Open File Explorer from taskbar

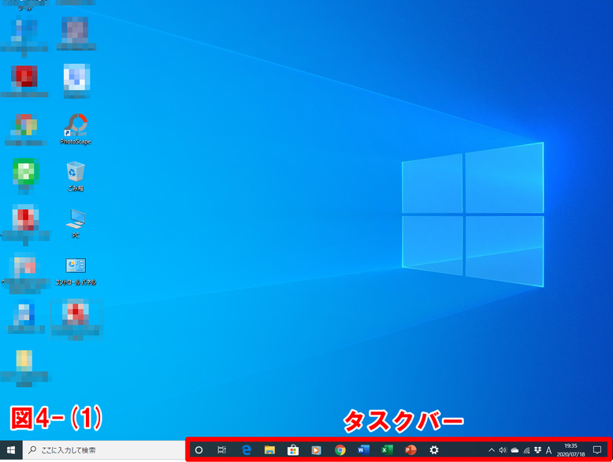pos(269,450)
